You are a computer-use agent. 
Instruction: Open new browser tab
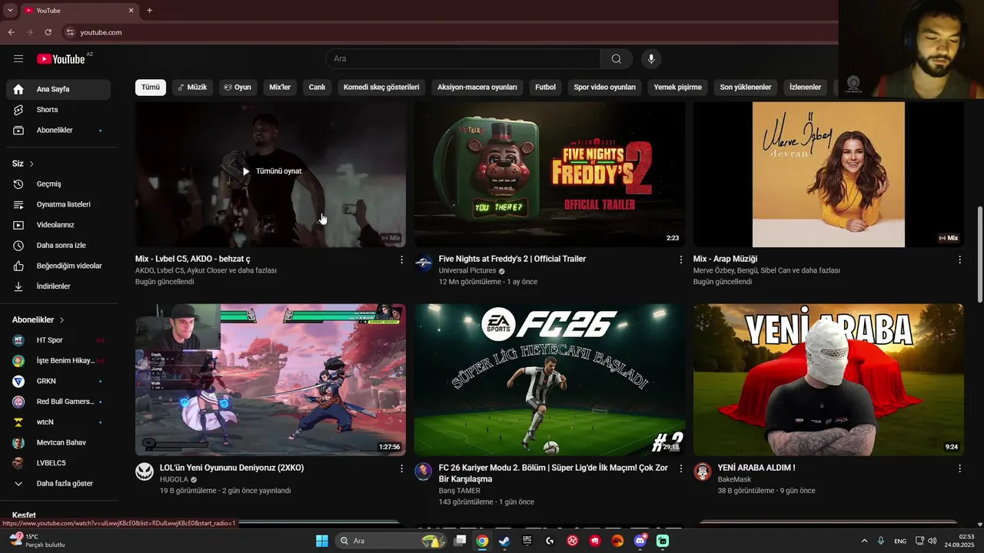[x=149, y=11]
